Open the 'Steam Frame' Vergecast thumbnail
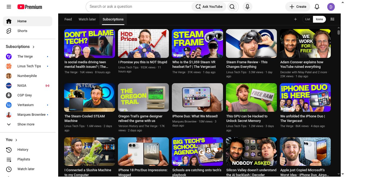 [x=197, y=43]
